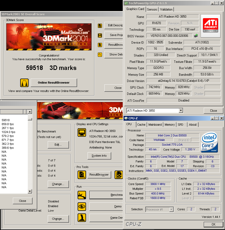Click the Benchmark run button

coord(106,195)
